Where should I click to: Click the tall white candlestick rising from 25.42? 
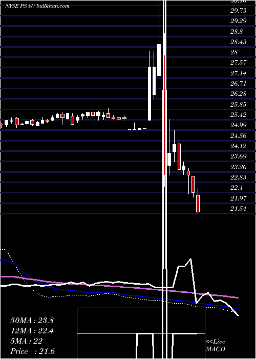point(150,93)
